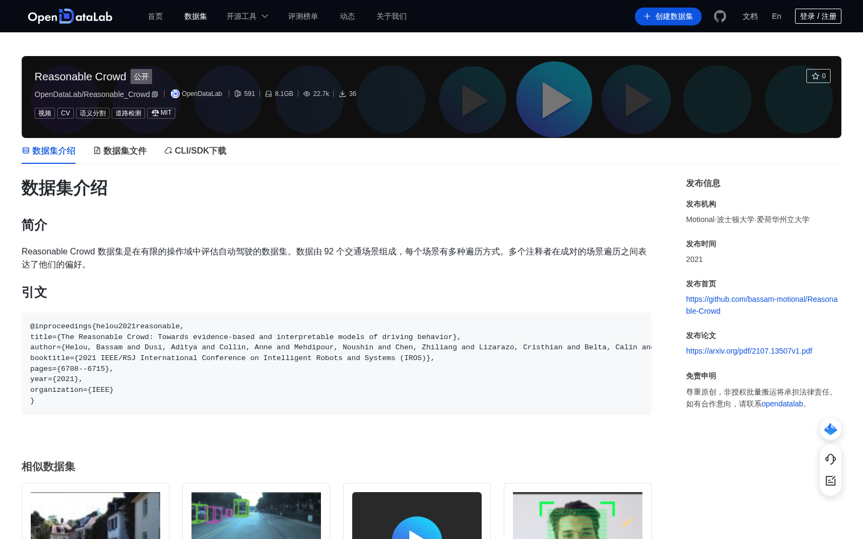
Task: Open the GitHub Reasonable-Crowd homepage link
Action: pos(762,305)
